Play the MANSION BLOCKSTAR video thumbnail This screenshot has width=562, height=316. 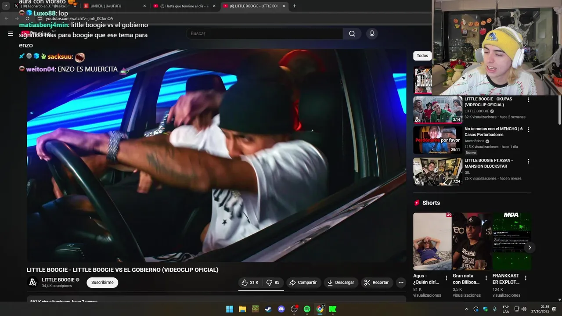(x=438, y=172)
